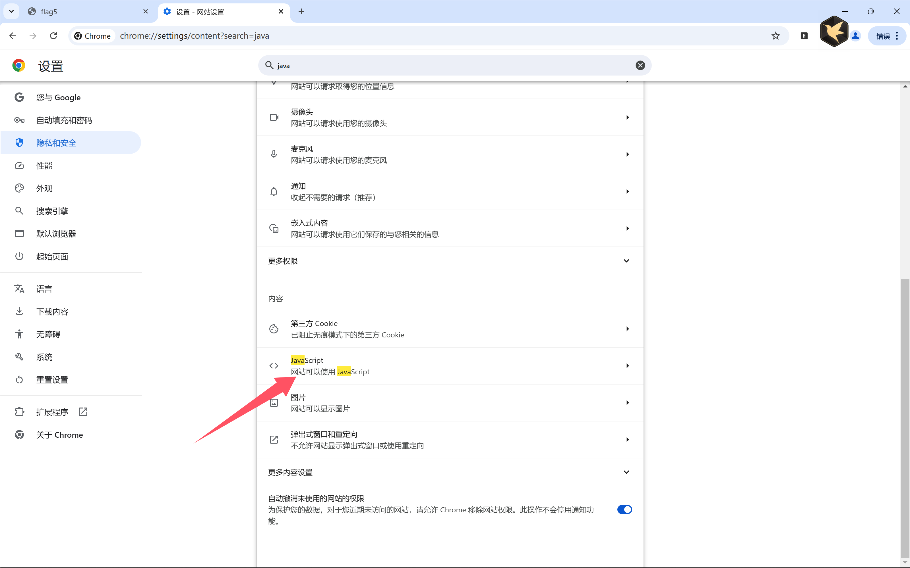Select 隐私和安全 in the sidebar

click(x=71, y=143)
